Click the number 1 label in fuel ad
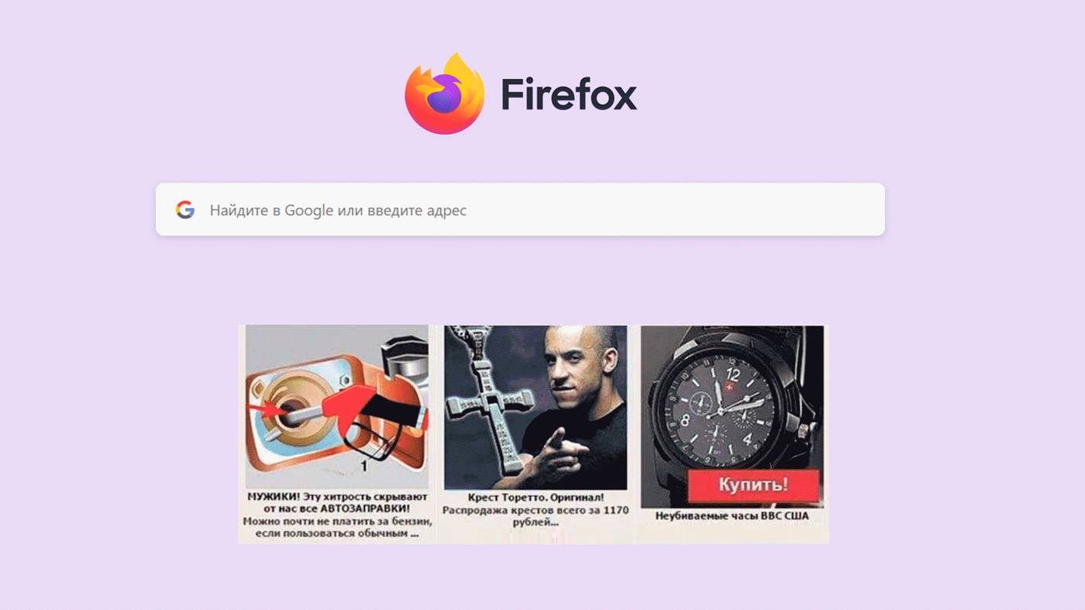 click(363, 466)
